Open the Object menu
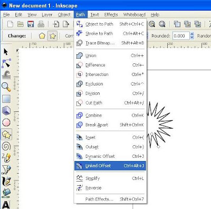Image resolution: width=211 pixels, height=209 pixels. (64, 15)
